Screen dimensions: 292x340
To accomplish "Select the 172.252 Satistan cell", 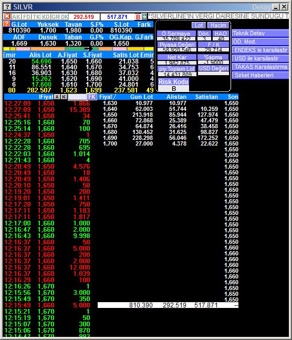I will [207, 138].
